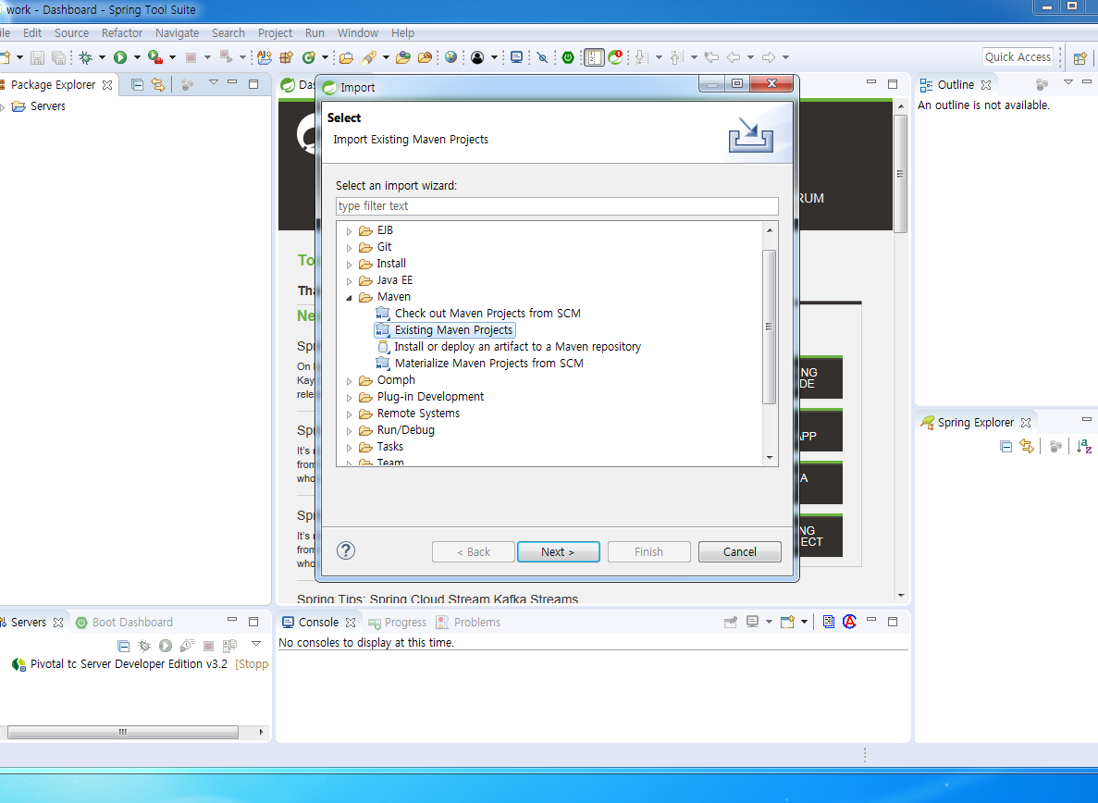The height and width of the screenshot is (803, 1098).
Task: Click Collapse All icon in Spring Explorer
Action: click(x=1006, y=446)
